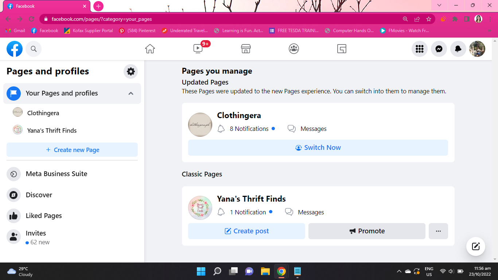Click the Invites person icon
Image resolution: width=498 pixels, height=280 pixels.
pyautogui.click(x=13, y=237)
